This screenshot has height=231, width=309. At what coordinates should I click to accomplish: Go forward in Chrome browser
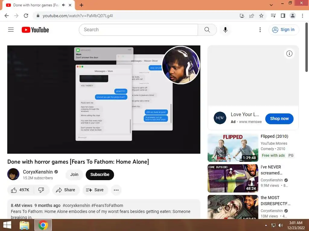[x=16, y=16]
